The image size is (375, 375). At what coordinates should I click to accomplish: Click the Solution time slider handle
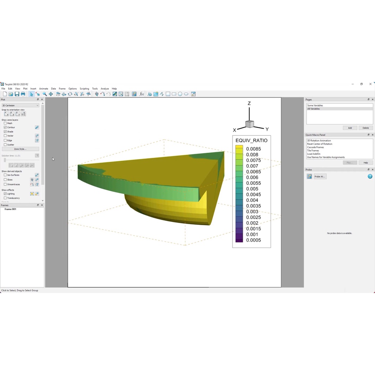[x=5, y=160]
